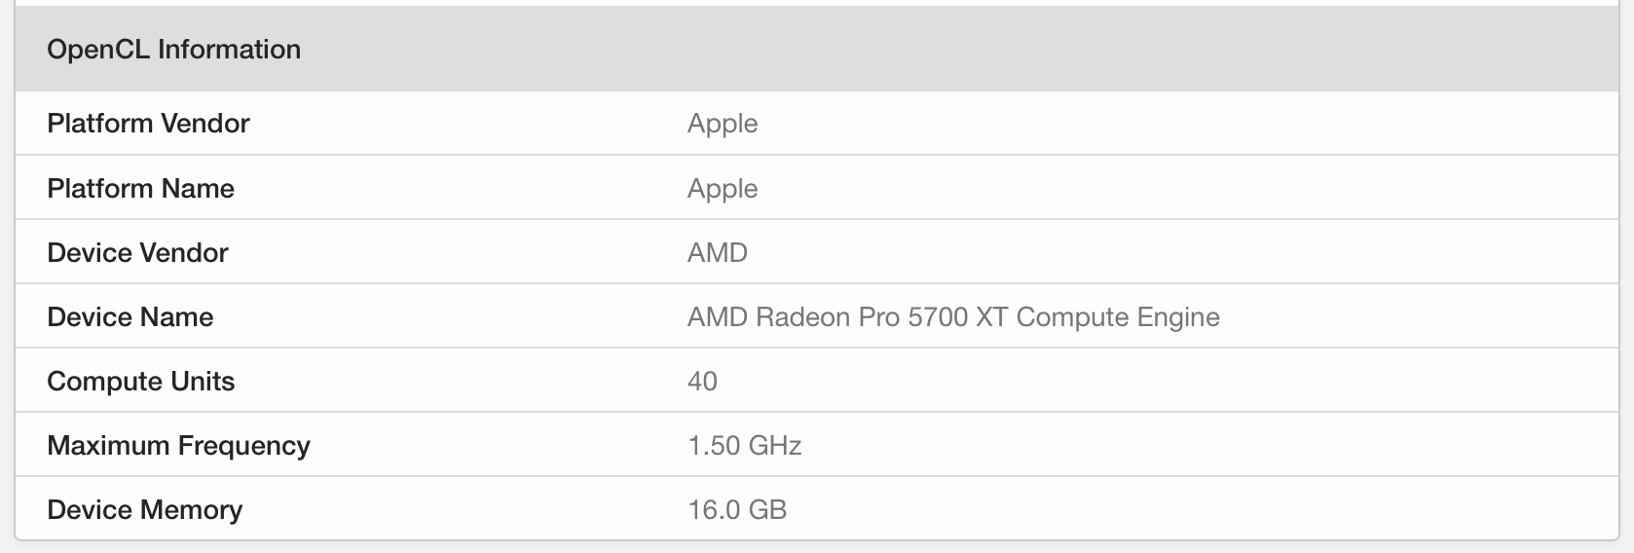
Task: Select the 16.0 GB memory value
Action: [737, 509]
